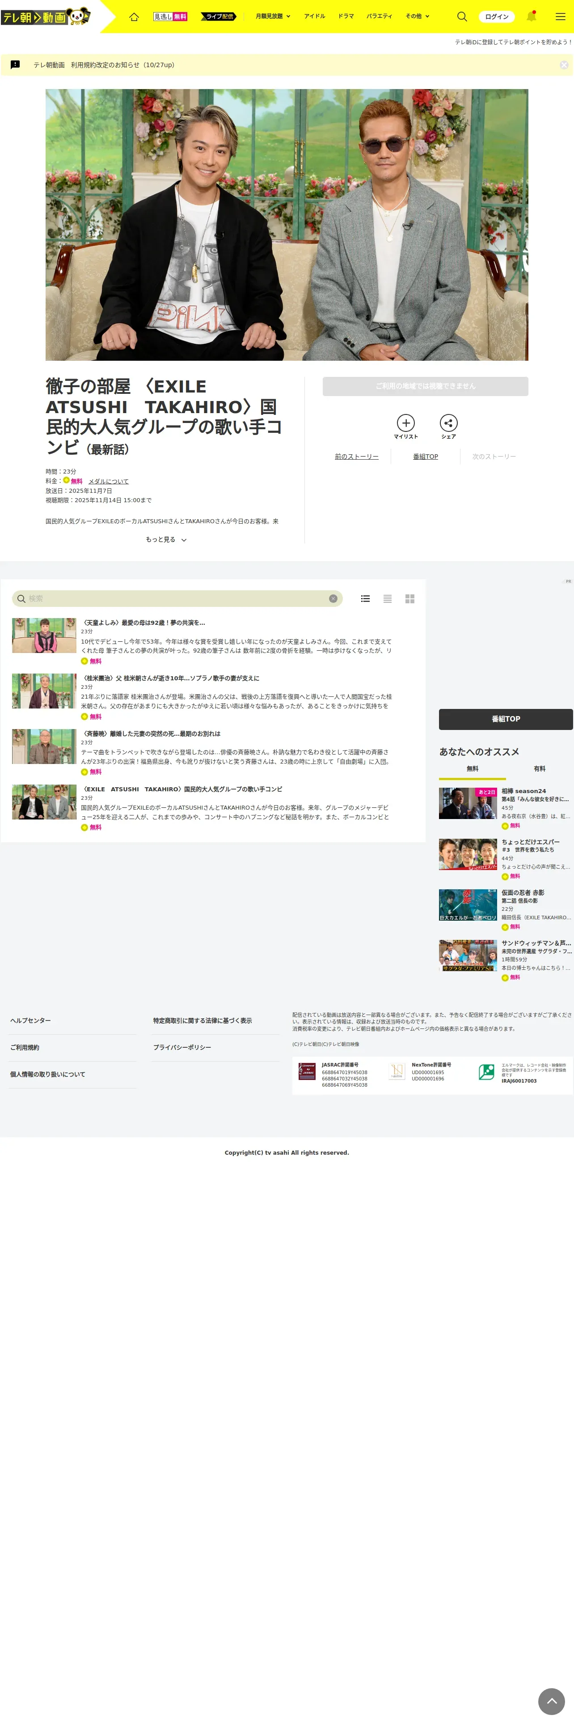Screen dimensions: 574x1724
Task: Click テレ朝IDに登録 points prompt text
Action: pos(513,42)
